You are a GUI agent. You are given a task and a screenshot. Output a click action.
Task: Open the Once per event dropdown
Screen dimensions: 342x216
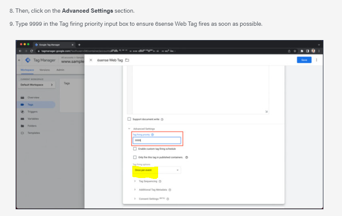[156, 170]
